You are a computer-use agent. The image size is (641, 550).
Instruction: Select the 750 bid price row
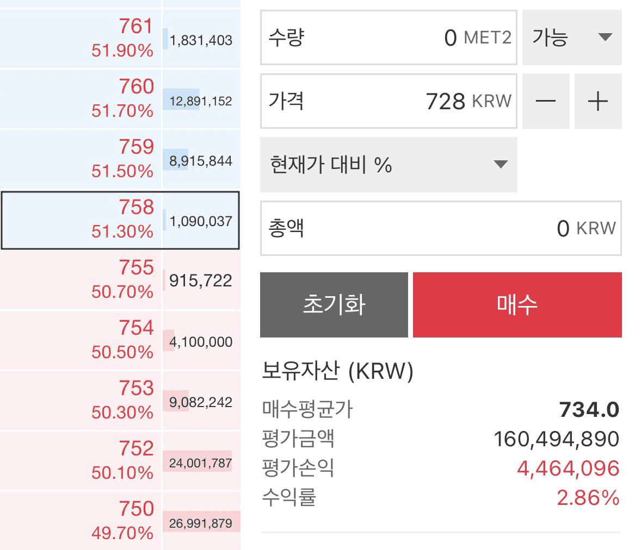coord(81,521)
